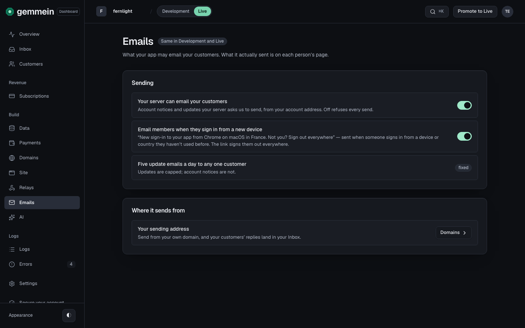Click the 'fixed' label badge
The width and height of the screenshot is (525, 328).
click(463, 168)
